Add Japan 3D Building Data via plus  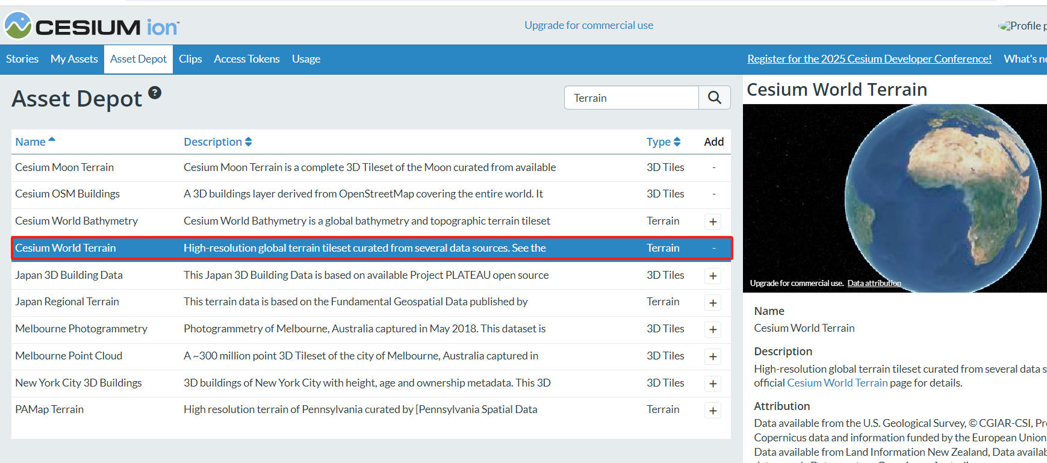click(x=713, y=276)
